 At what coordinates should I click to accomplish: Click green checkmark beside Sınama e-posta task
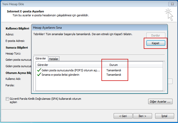coord(39,75)
